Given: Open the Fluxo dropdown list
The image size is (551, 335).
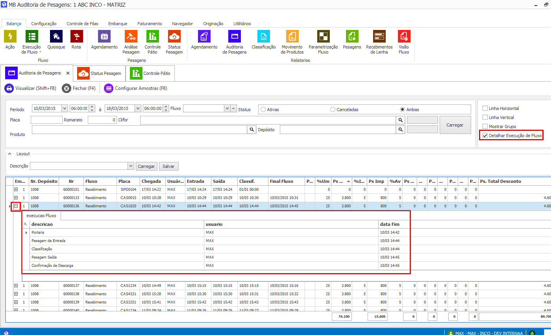Looking at the screenshot, I should [x=227, y=108].
